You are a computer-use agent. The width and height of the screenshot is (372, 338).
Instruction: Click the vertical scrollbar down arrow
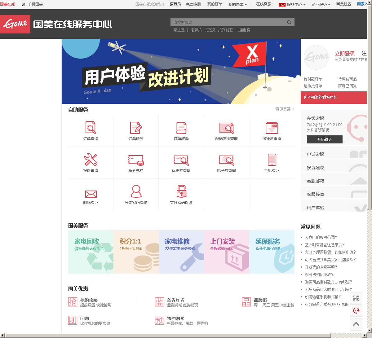pyautogui.click(x=370, y=331)
